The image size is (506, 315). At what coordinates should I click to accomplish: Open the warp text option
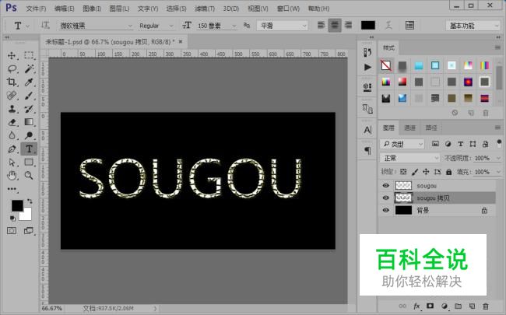(388, 25)
